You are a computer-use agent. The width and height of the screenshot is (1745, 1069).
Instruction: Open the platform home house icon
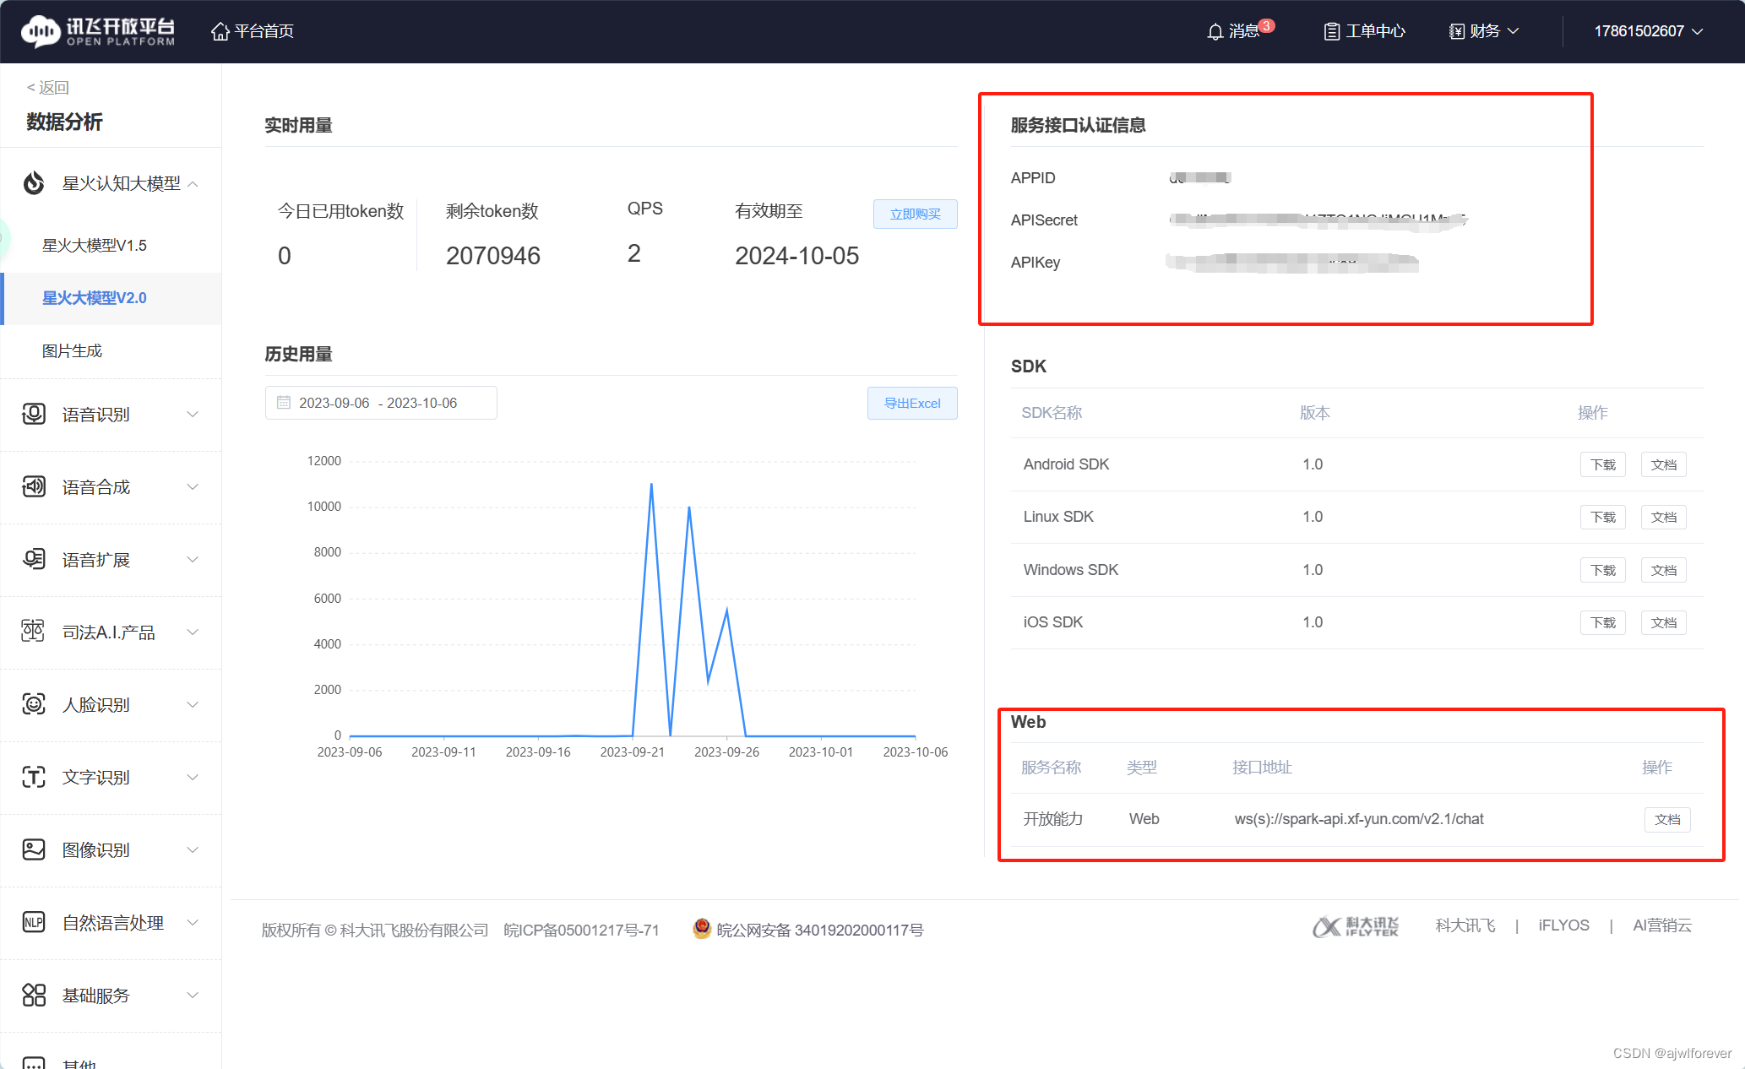click(220, 31)
